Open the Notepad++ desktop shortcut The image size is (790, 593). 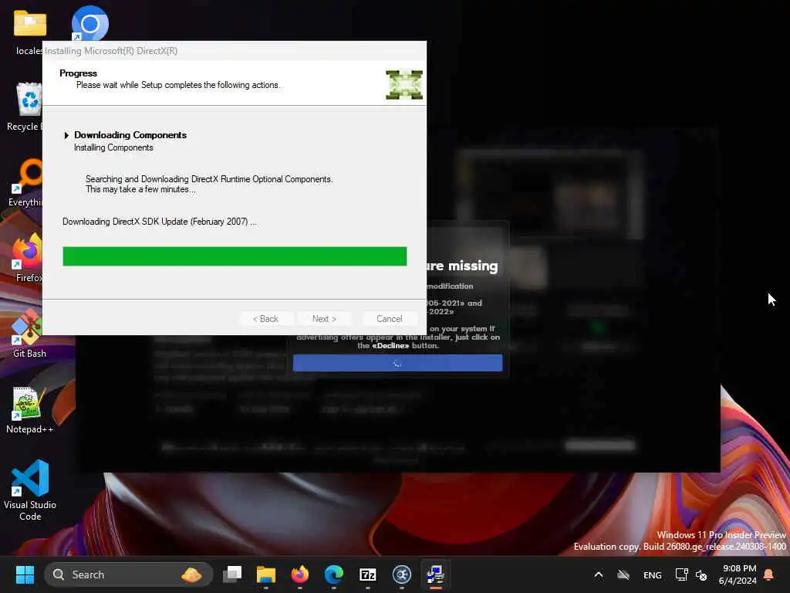pyautogui.click(x=29, y=409)
